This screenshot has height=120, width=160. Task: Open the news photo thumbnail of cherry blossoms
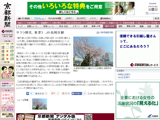point(40,104)
